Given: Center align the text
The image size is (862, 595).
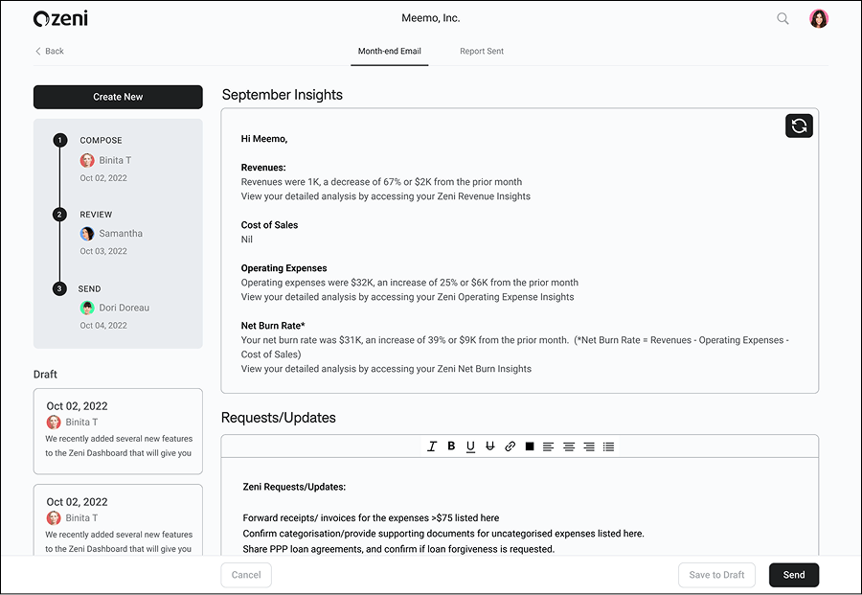Looking at the screenshot, I should click(x=569, y=446).
